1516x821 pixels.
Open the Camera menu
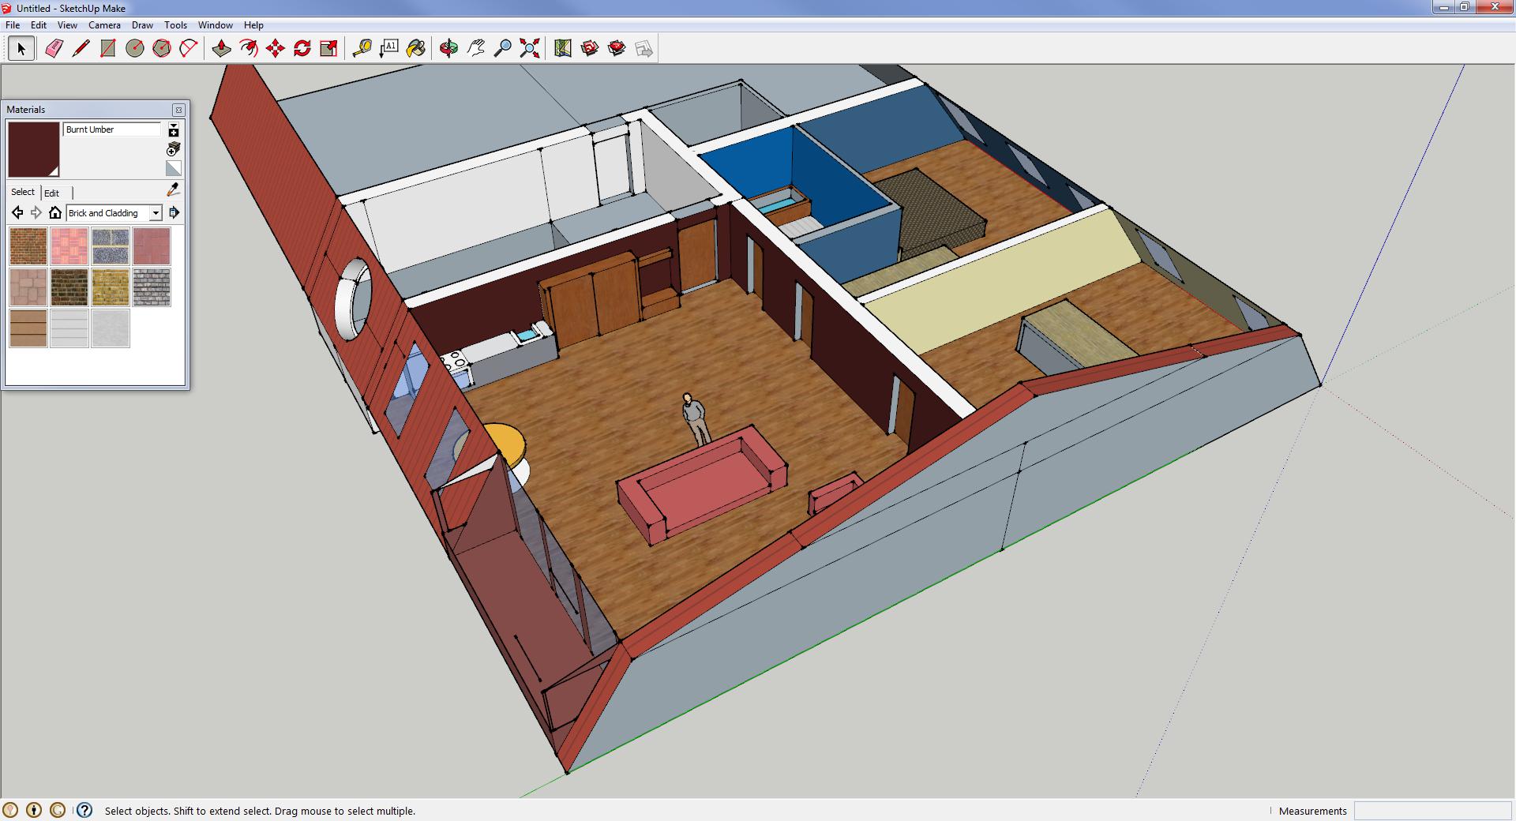(x=104, y=25)
